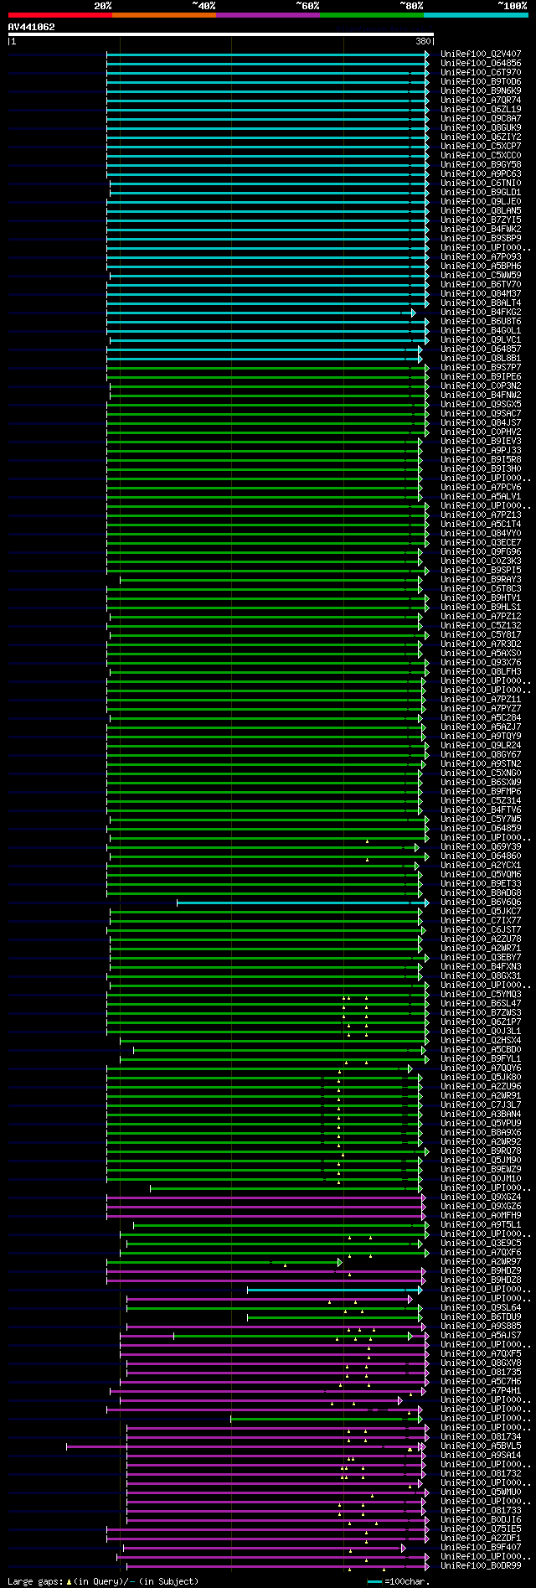
Task: Select the UniRef100_Q84JS7 label
Action: click(x=481, y=423)
